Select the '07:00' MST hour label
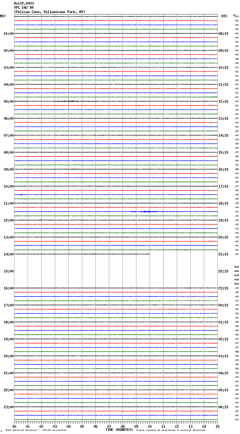Screen dimensions: 240x434 9,136
